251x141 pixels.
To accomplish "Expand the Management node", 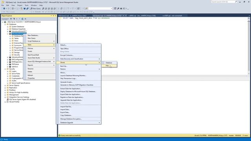I will [5, 95].
